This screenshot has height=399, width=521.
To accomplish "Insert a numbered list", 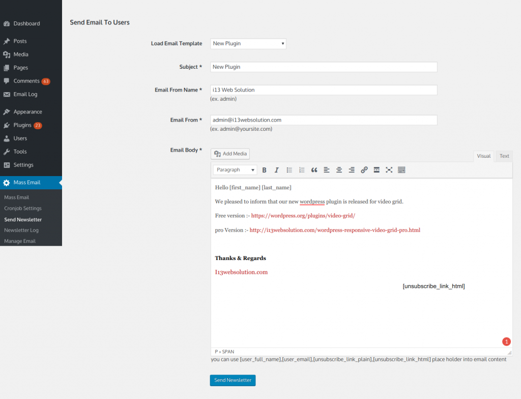I will [301, 169].
